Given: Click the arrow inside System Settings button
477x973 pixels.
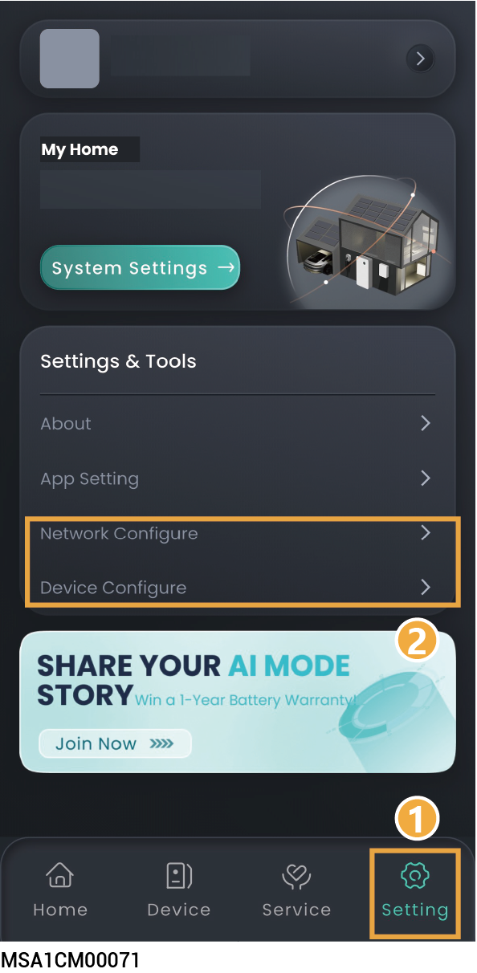Looking at the screenshot, I should 226,267.
